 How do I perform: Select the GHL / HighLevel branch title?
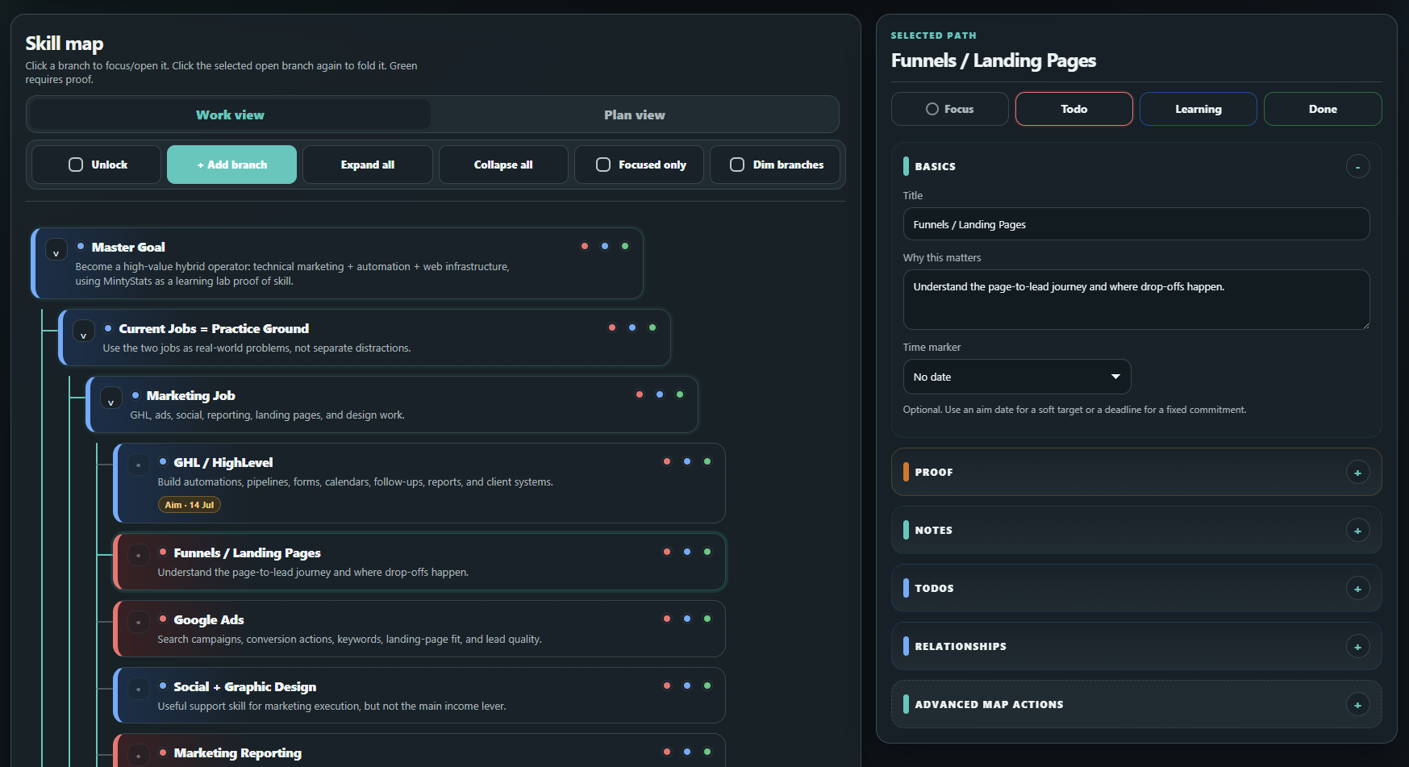[x=223, y=462]
